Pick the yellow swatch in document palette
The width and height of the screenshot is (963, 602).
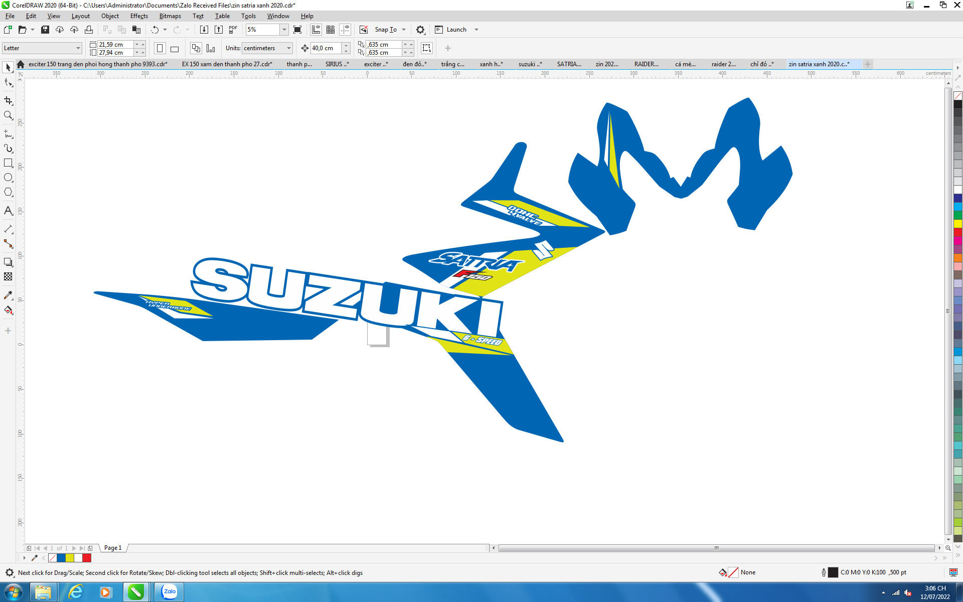(x=70, y=558)
